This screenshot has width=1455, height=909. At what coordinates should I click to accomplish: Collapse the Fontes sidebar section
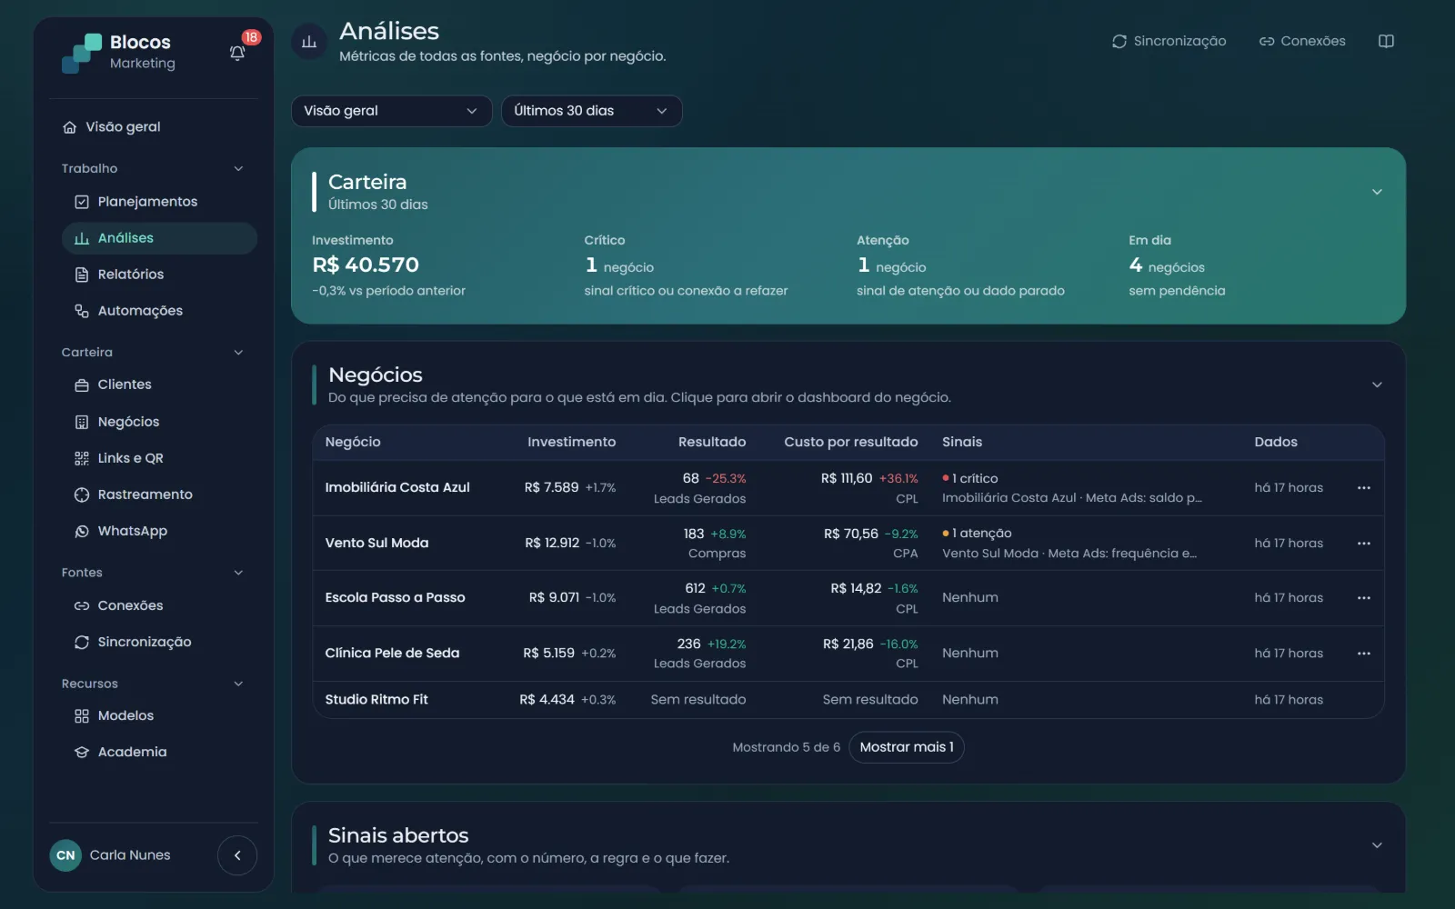click(x=238, y=573)
